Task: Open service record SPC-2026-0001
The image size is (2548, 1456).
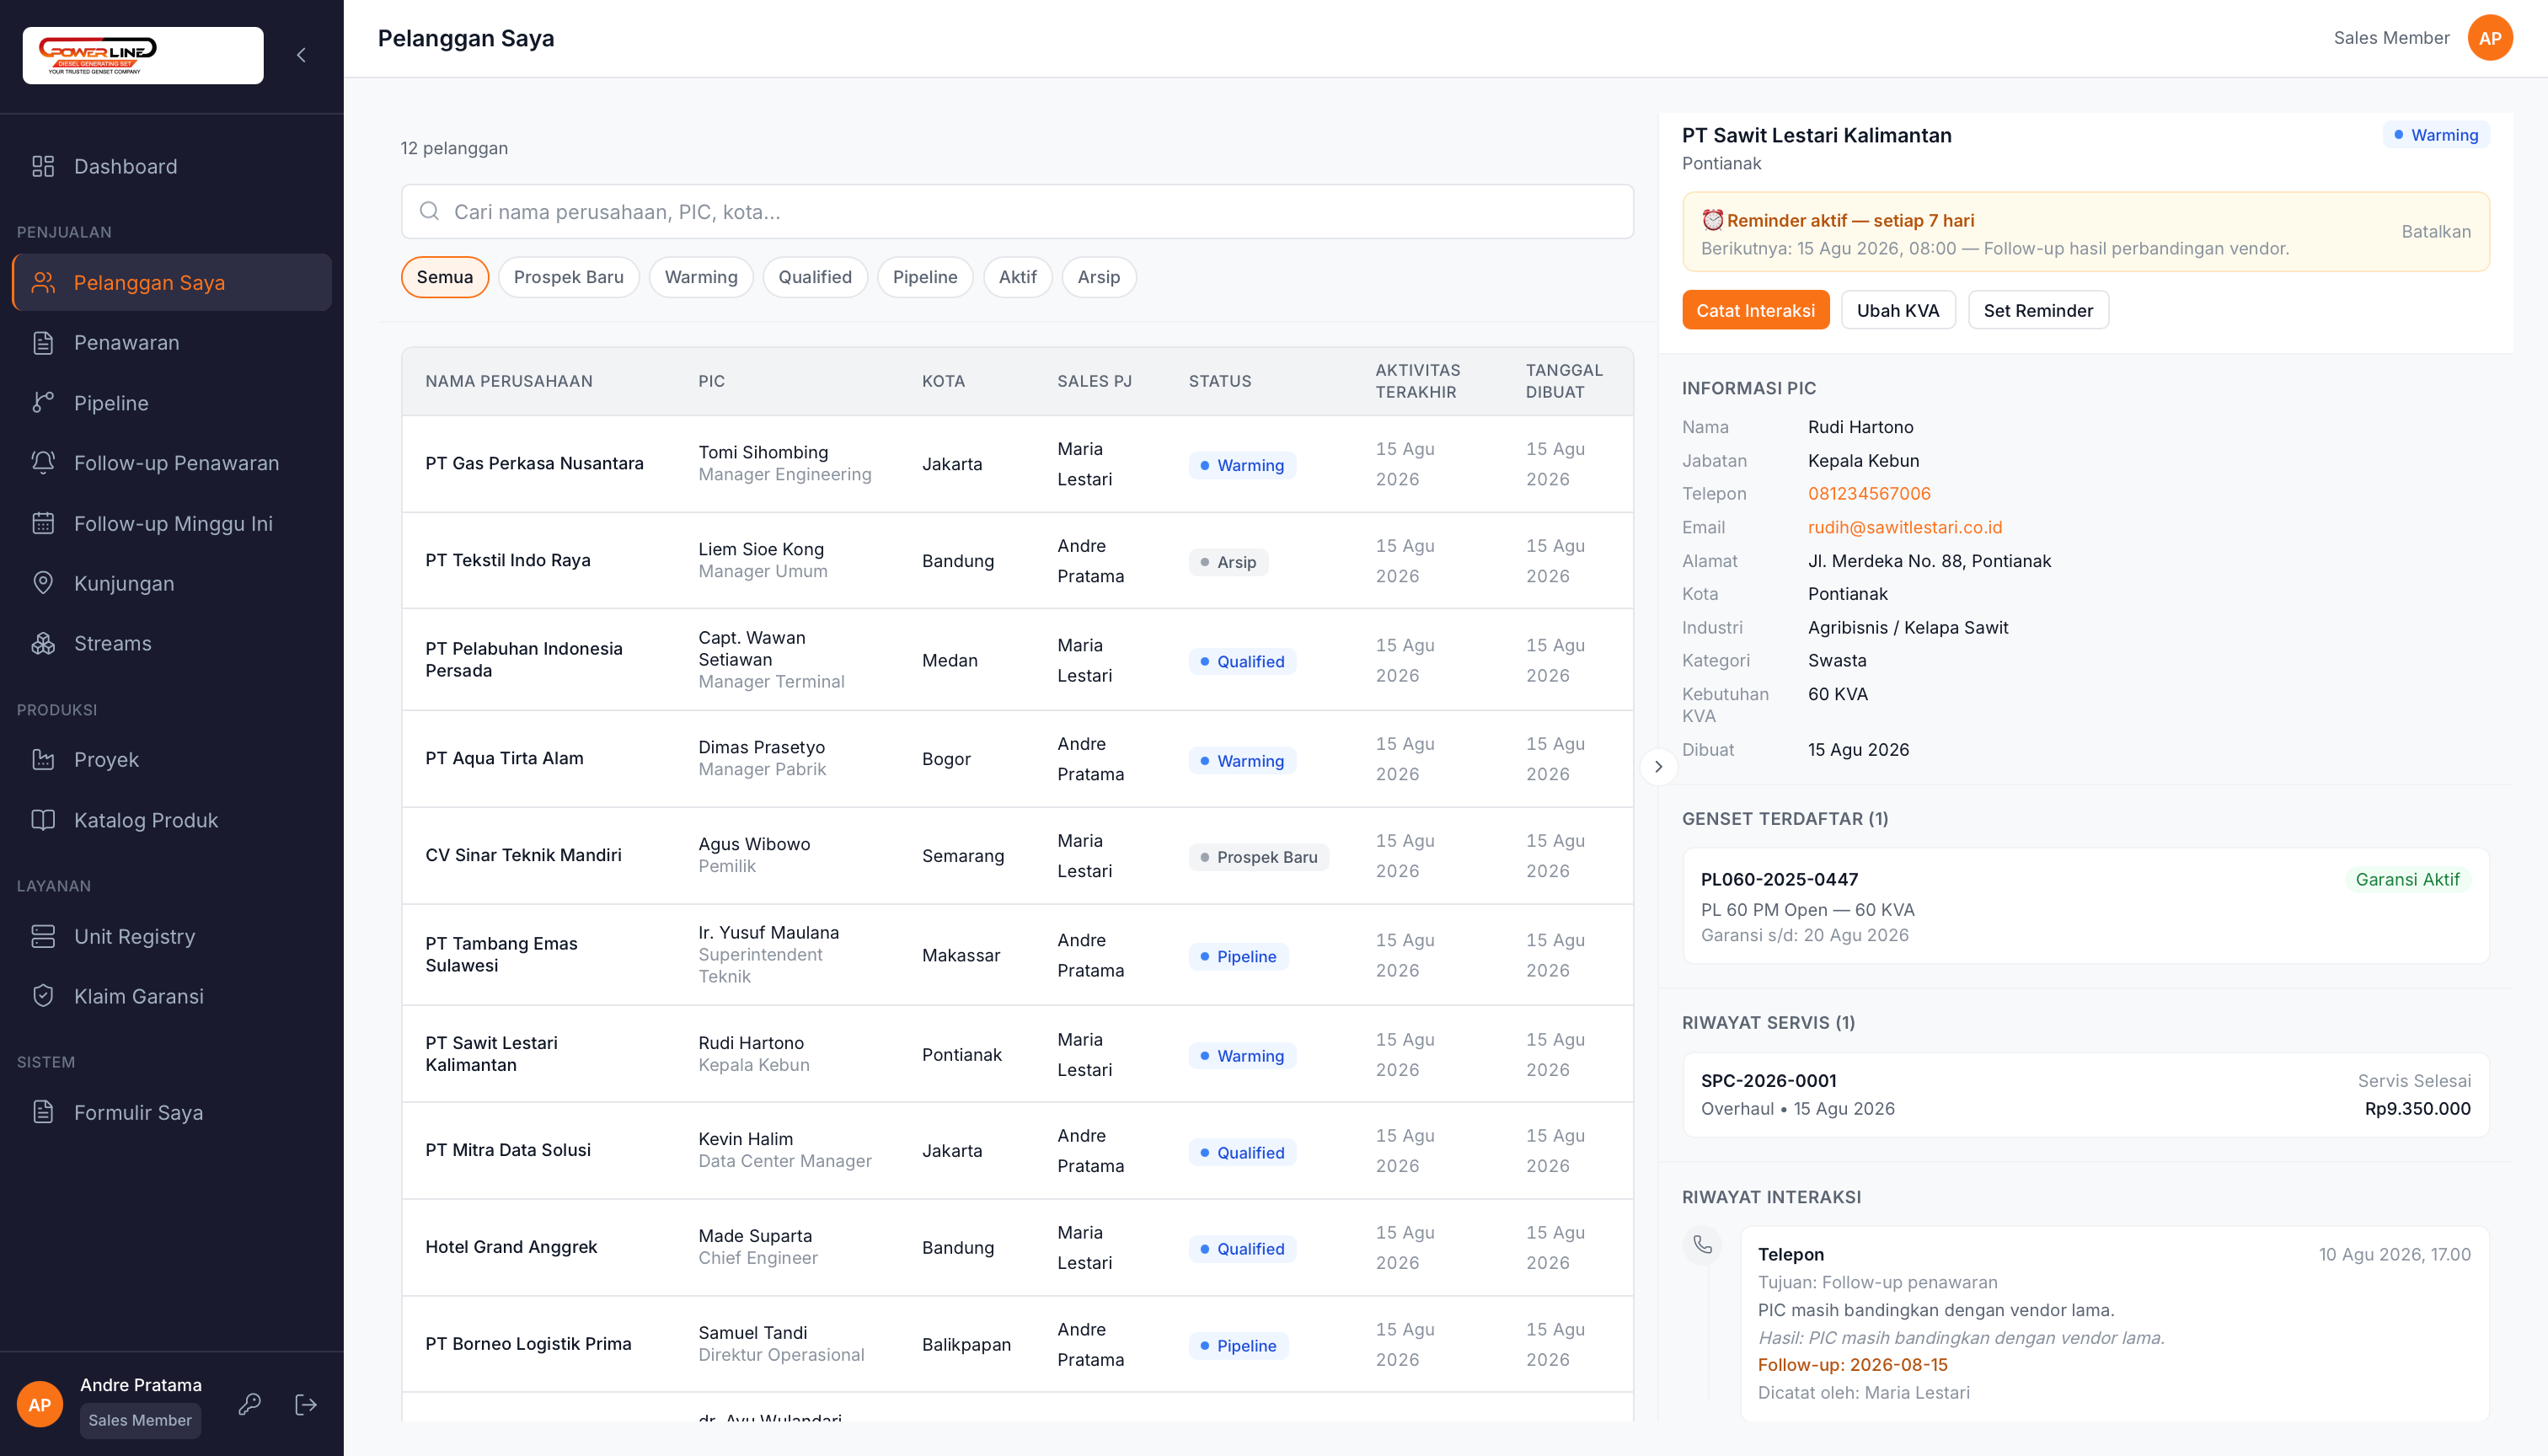Action: (x=2086, y=1094)
